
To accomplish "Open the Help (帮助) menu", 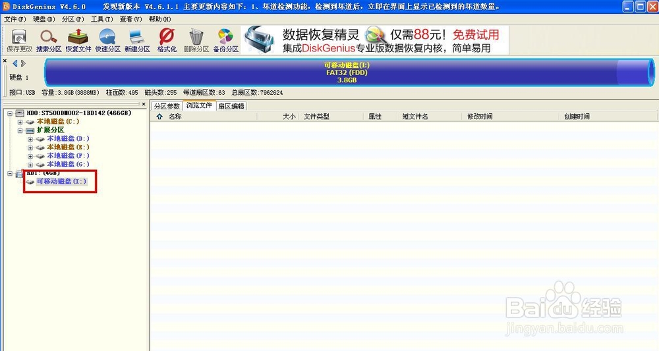I will pos(159,19).
